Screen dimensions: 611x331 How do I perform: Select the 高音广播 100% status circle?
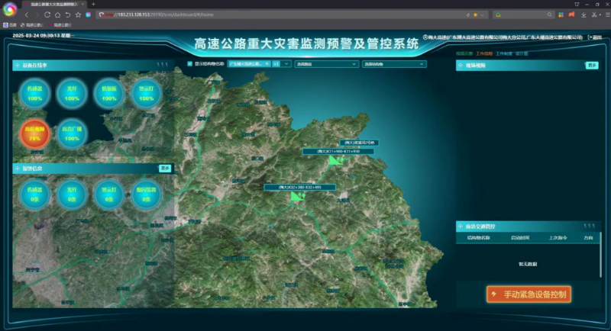(72, 132)
